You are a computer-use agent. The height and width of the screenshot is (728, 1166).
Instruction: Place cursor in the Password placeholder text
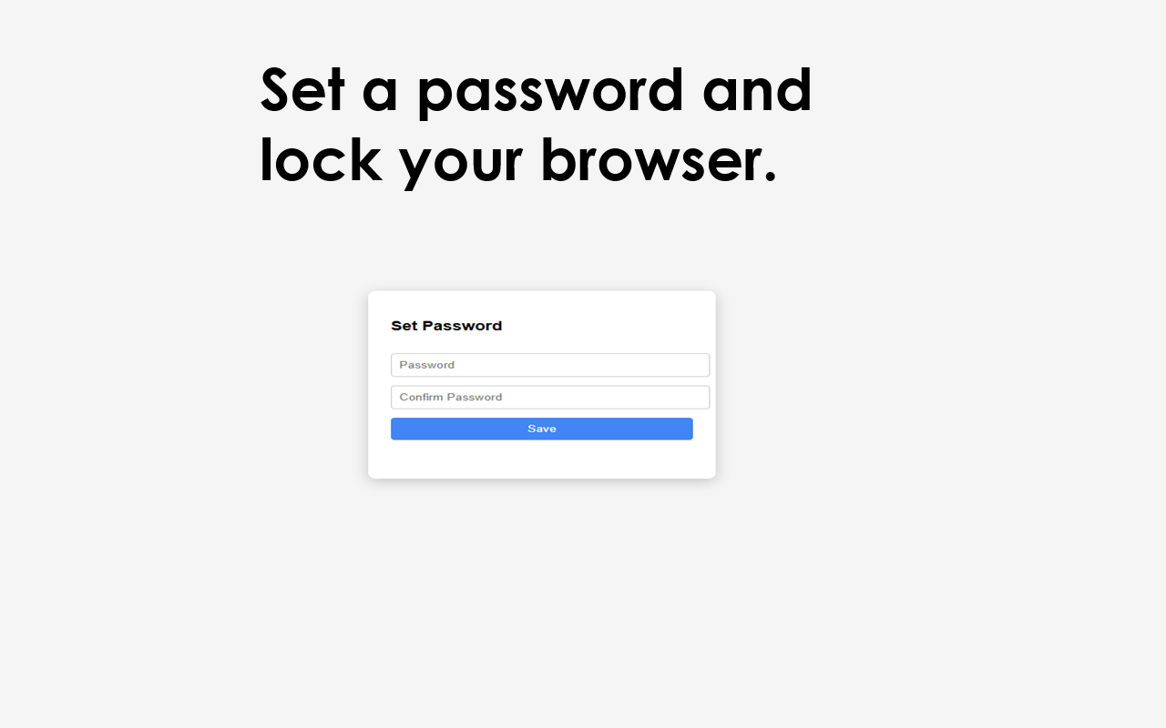click(426, 365)
